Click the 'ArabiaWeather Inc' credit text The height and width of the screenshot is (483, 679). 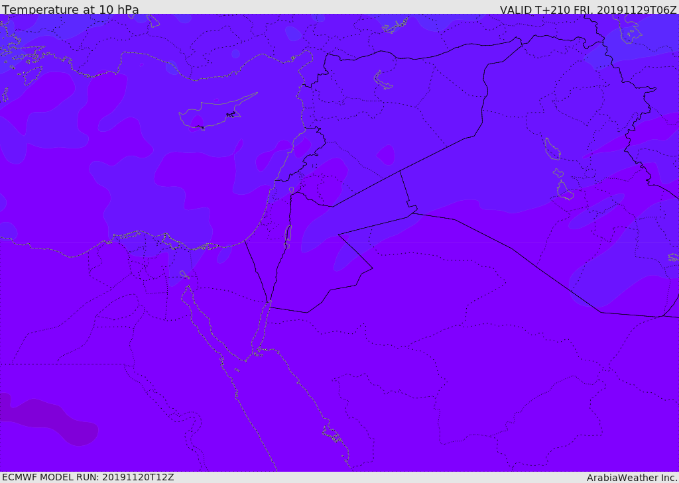coord(632,478)
